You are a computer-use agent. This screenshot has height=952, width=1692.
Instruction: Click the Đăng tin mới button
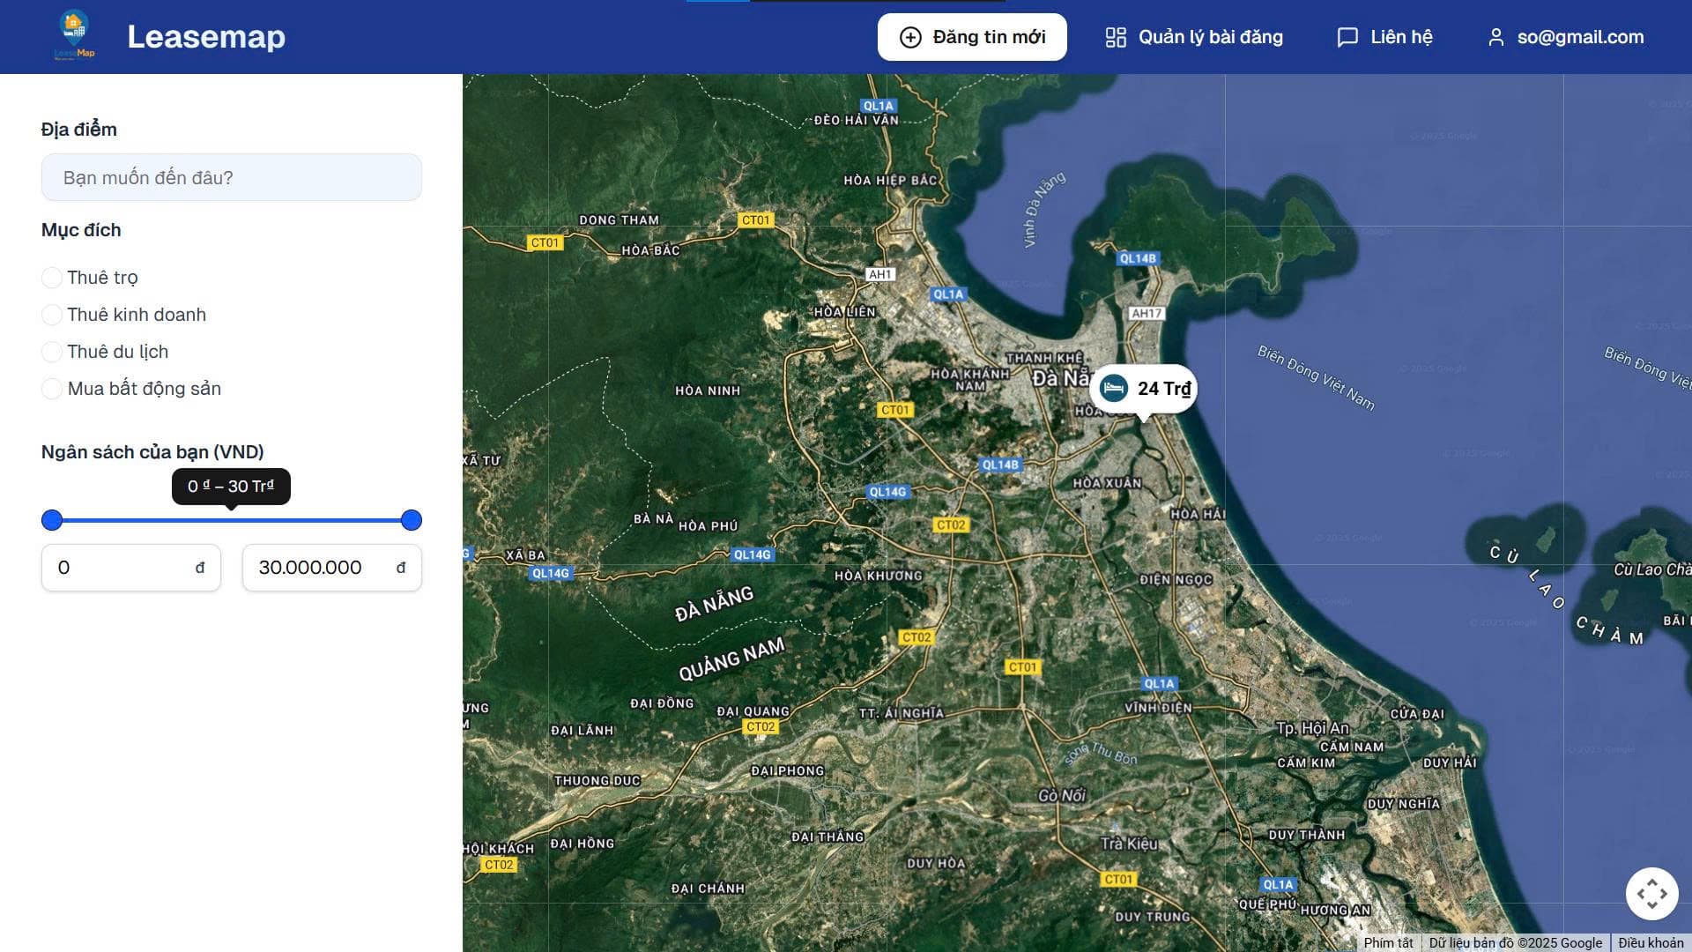pyautogui.click(x=971, y=37)
